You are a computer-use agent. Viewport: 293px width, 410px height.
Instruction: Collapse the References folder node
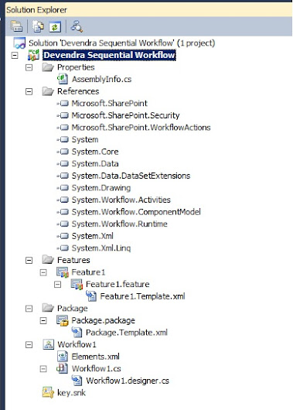pyautogui.click(x=29, y=91)
